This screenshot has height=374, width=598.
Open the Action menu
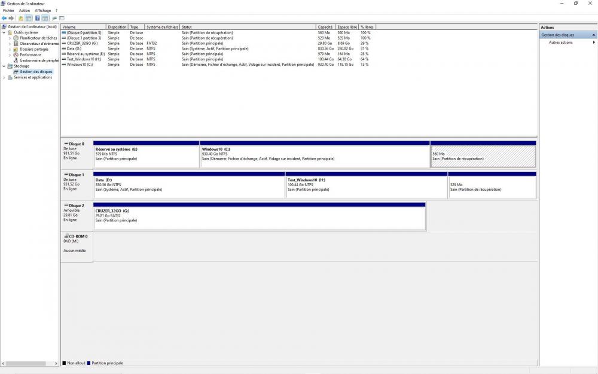click(25, 11)
